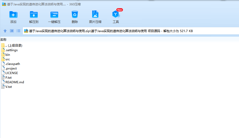Click the 解压到 (Extract to) icon

tap(34, 15)
